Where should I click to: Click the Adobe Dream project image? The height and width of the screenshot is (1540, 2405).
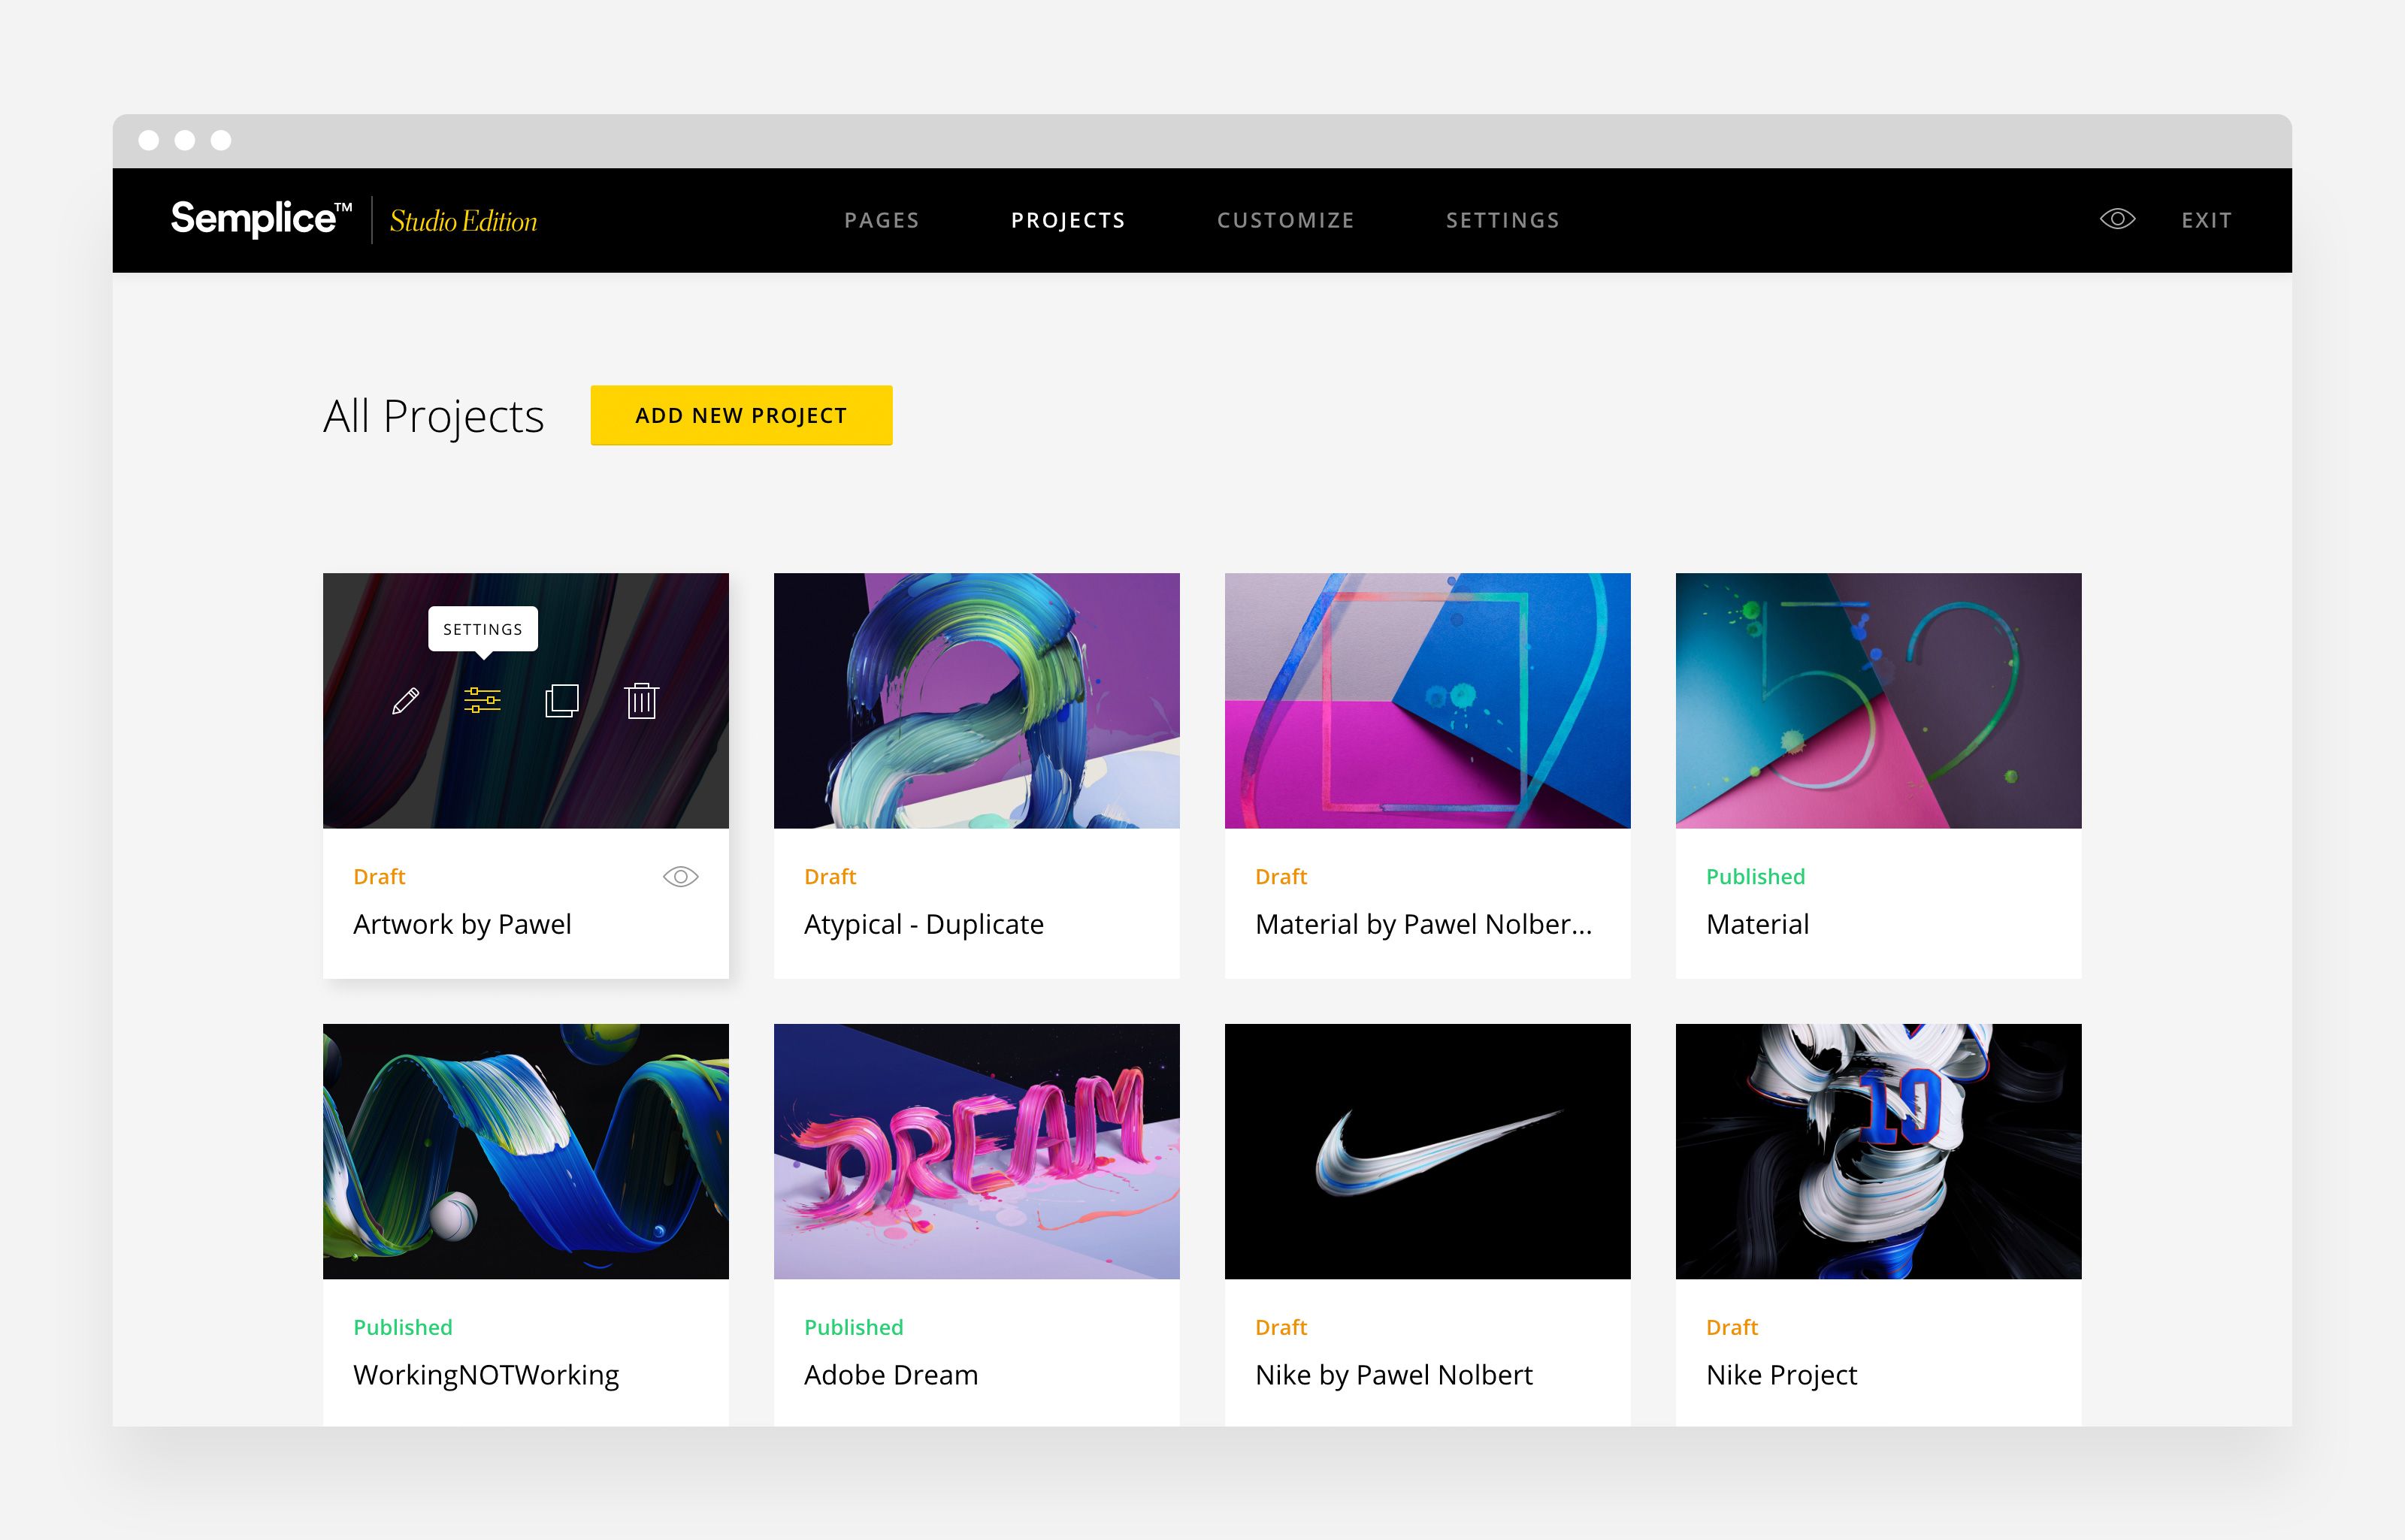point(976,1150)
